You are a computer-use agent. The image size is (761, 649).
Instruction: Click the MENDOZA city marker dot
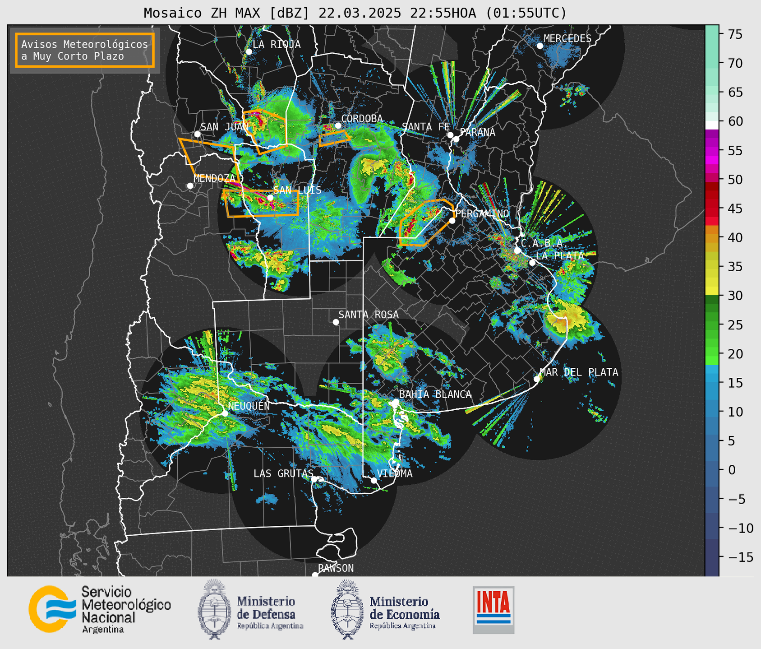coord(190,186)
